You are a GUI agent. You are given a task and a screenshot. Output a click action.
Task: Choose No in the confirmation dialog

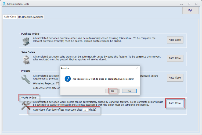129,91
